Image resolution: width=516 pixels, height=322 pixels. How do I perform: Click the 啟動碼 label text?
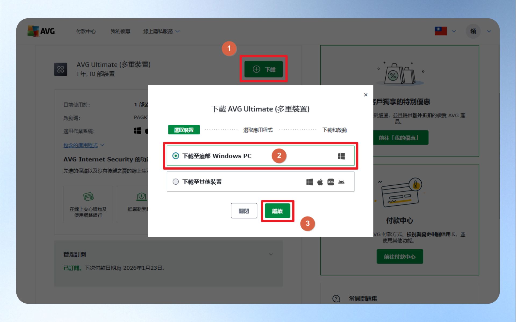72,118
